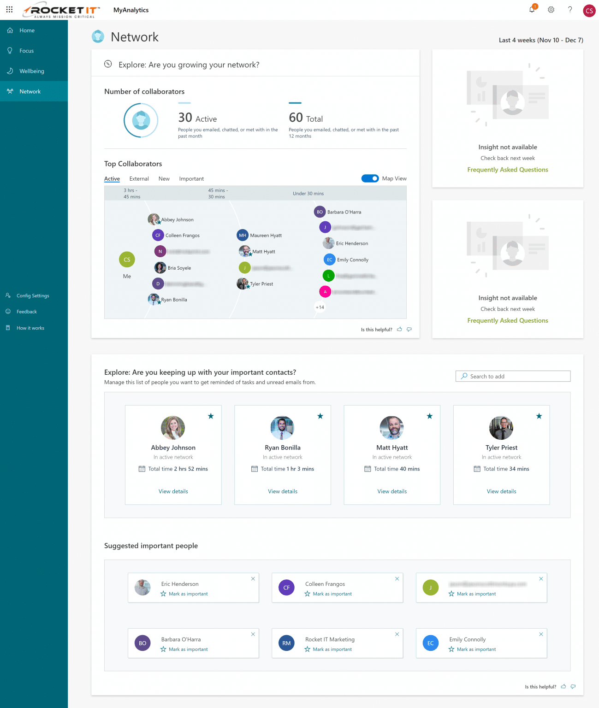
Task: Click the search magnifier in Search to add
Action: point(464,376)
